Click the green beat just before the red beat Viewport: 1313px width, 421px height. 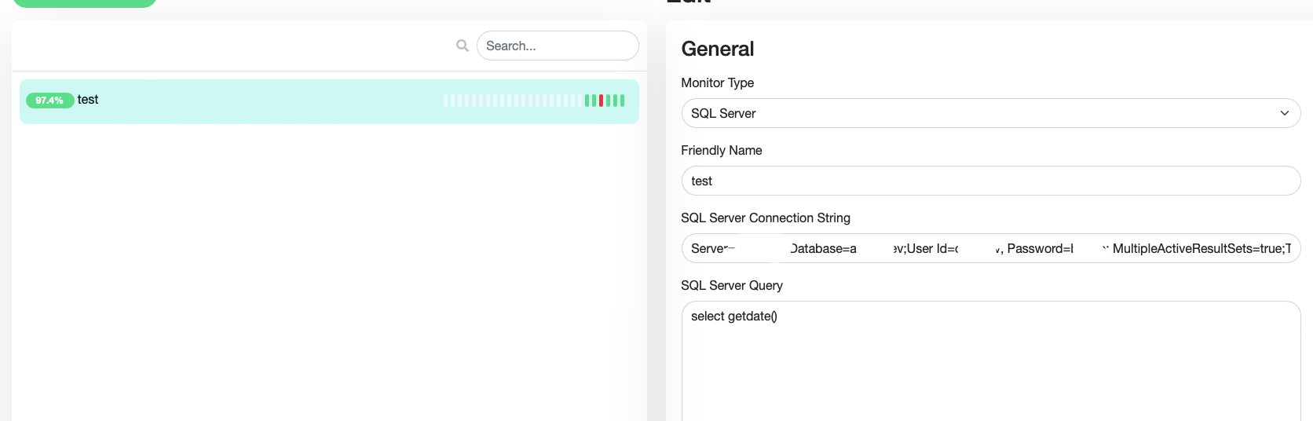pyautogui.click(x=594, y=101)
